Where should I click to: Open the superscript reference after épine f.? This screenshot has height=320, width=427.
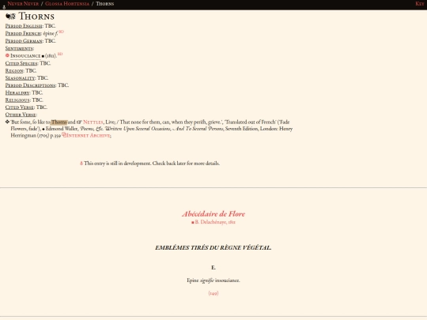click(x=61, y=32)
